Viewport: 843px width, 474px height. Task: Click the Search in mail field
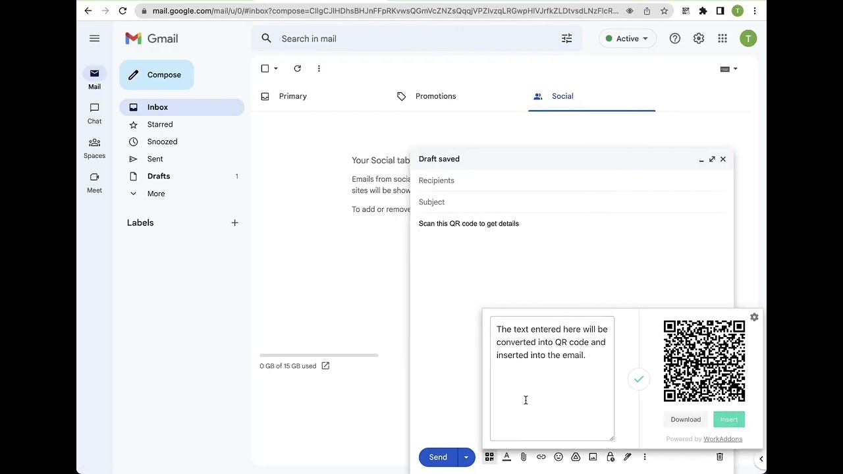pyautogui.click(x=417, y=39)
